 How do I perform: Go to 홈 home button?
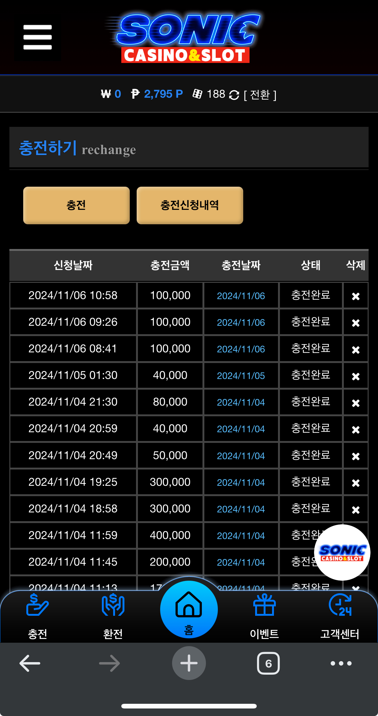click(x=189, y=610)
